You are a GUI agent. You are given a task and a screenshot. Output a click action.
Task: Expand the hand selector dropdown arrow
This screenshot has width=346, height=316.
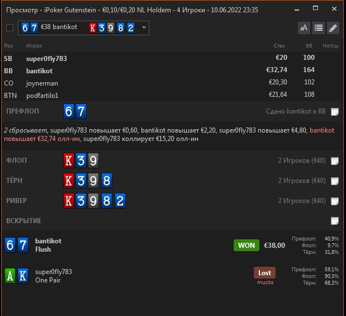144,27
